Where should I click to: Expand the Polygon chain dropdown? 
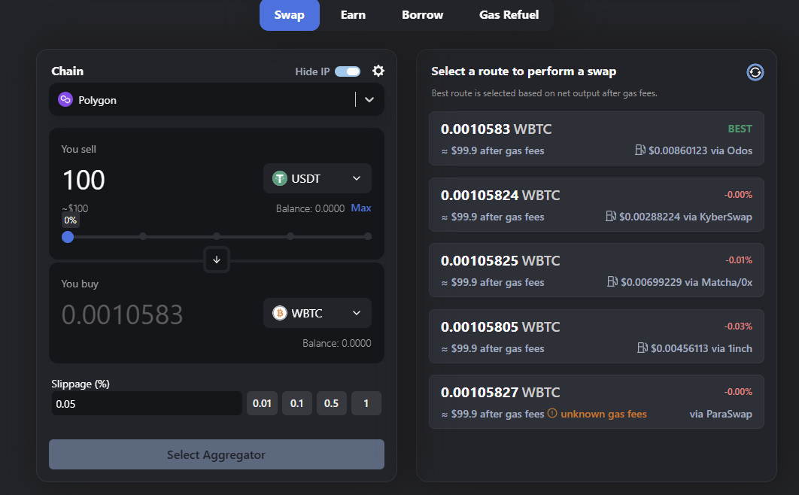pos(369,100)
